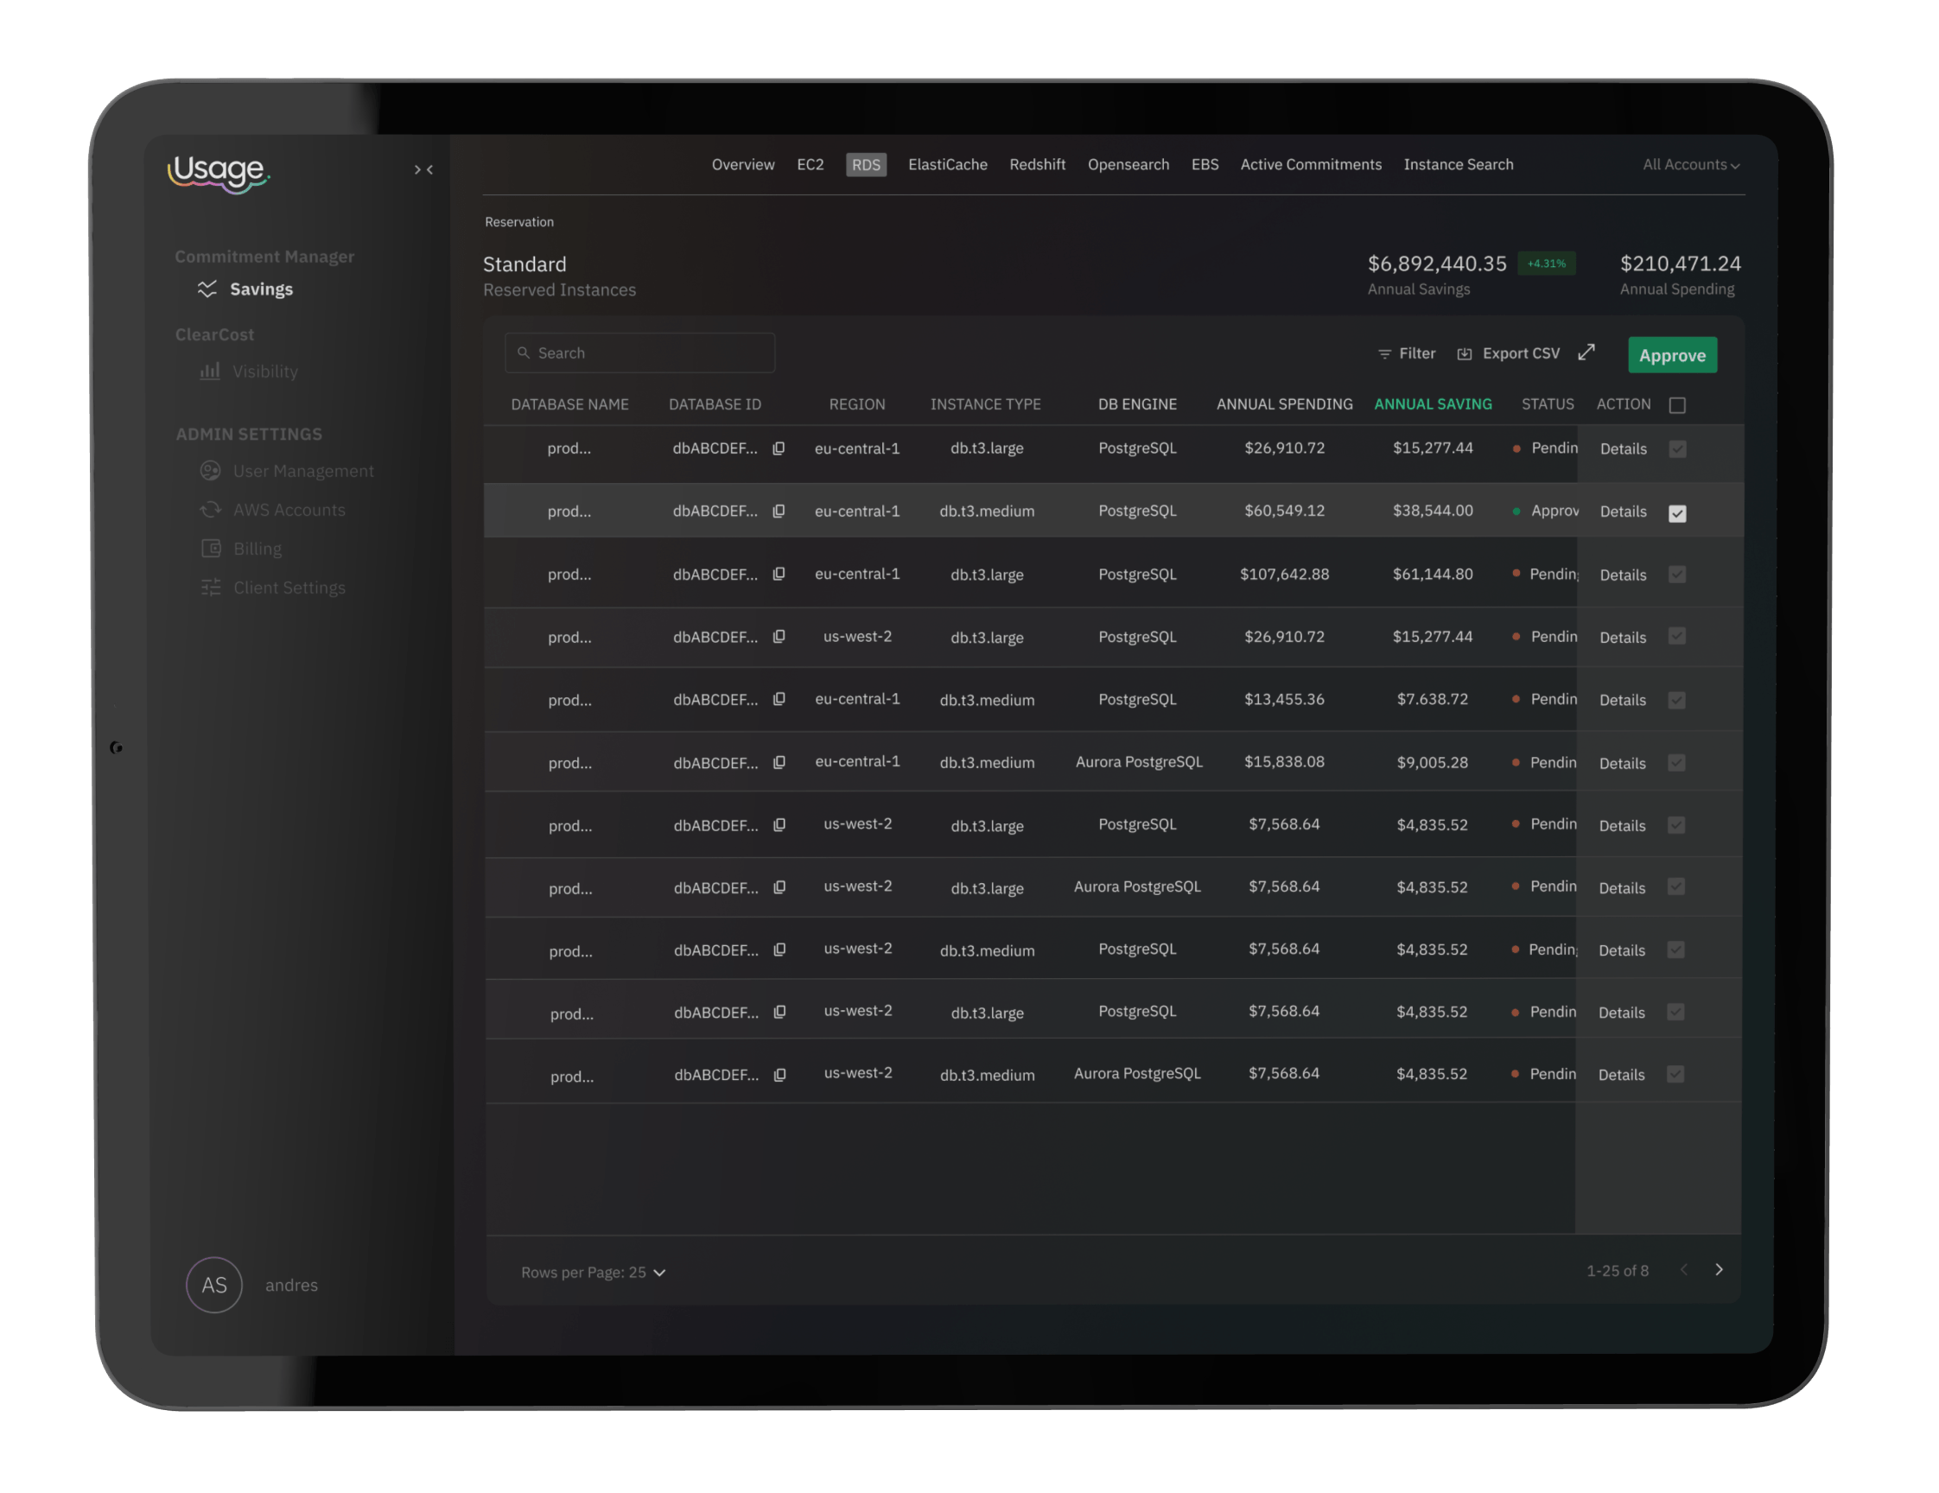Check the box for $107,642.88 row
1939x1493 pixels.
tap(1677, 575)
